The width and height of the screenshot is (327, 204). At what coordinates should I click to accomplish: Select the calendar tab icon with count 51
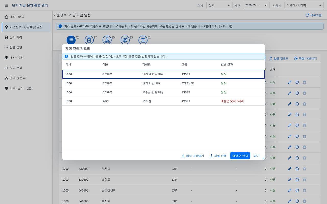[x=143, y=40]
